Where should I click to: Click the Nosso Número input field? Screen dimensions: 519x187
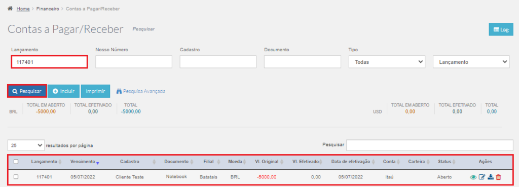pos(134,62)
